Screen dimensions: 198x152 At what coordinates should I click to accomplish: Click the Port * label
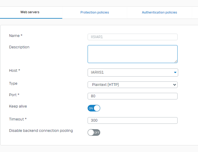pos(14,95)
